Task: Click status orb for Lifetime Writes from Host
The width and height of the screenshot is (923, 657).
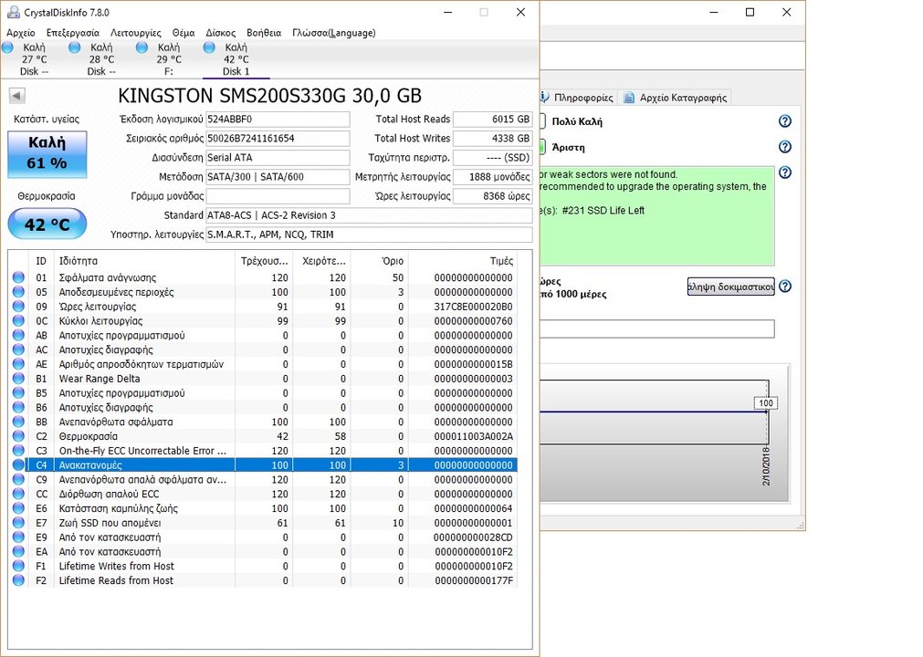Action: click(x=18, y=566)
